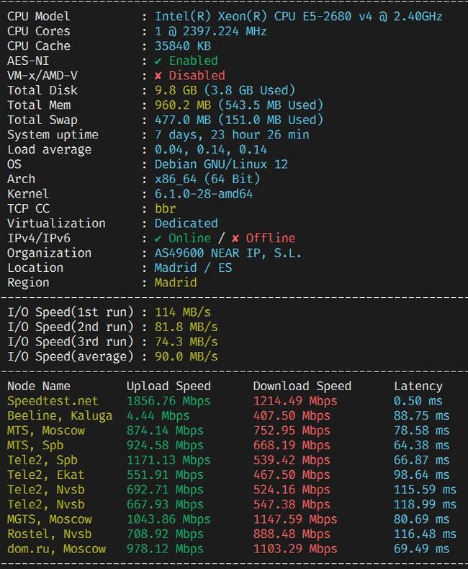The image size is (468, 569).
Task: Click the red cross beside Disabled
Action: click(158, 76)
